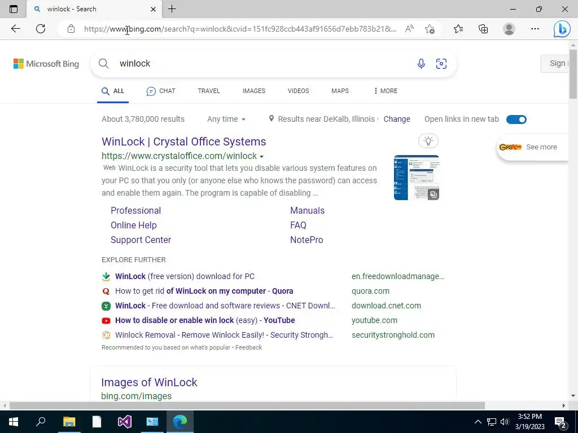Click the See more sidebar button
This screenshot has height=433, width=578.
[x=533, y=147]
